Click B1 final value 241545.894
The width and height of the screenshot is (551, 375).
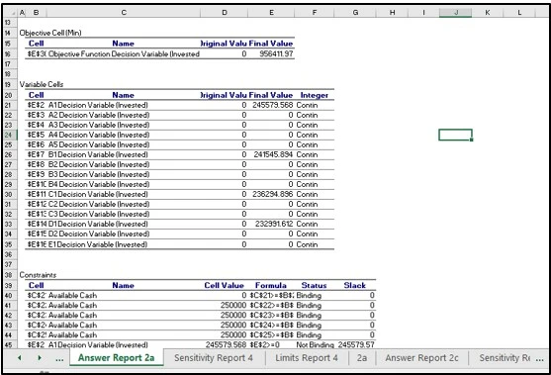273,154
